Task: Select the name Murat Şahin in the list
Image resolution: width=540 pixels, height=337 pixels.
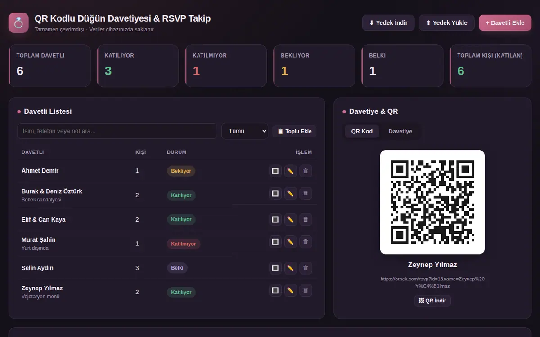Action: pos(39,239)
